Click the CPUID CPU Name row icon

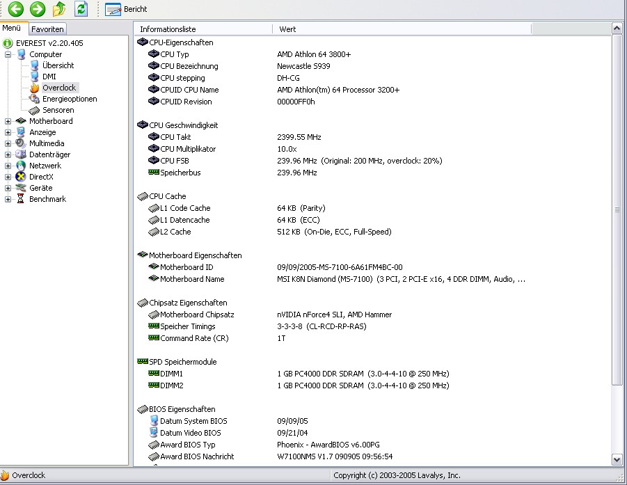154,90
